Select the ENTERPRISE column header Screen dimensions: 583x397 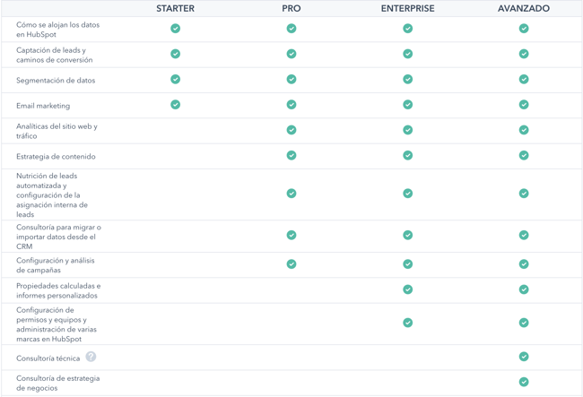pos(408,9)
